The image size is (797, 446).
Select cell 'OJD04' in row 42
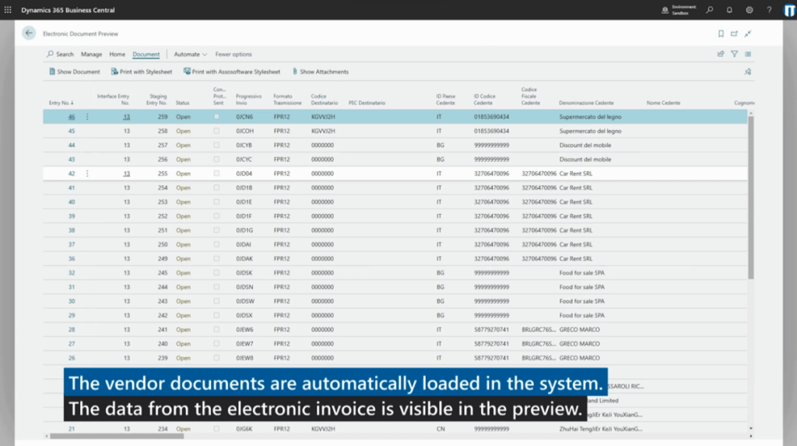point(244,174)
